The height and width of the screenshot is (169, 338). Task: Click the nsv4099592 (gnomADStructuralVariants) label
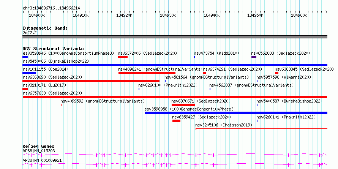[x=103, y=101]
